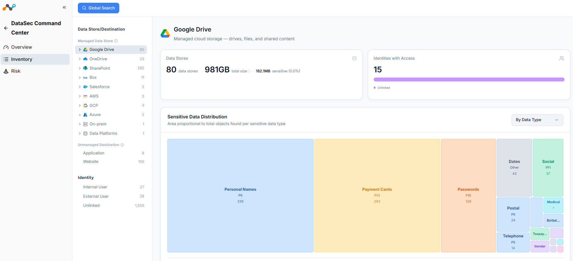This screenshot has height=261, width=573.
Task: Select Website under Unmanaged Destination
Action: click(111, 162)
